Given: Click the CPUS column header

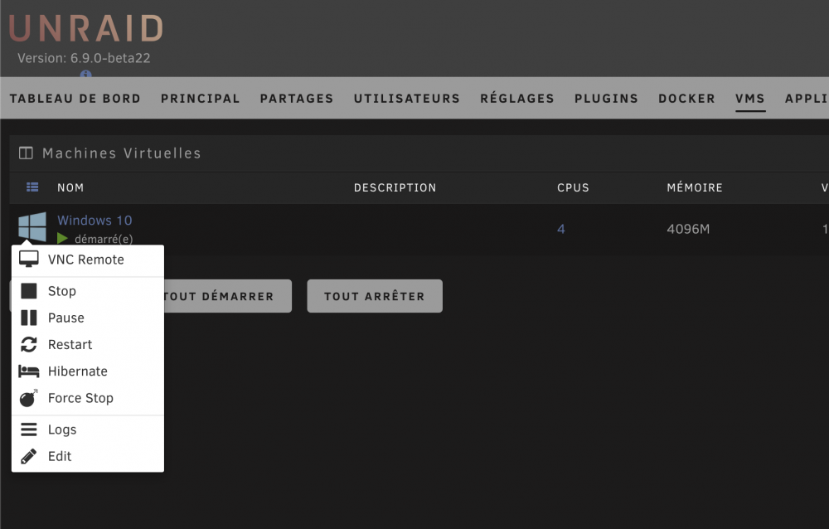Looking at the screenshot, I should click(x=573, y=187).
